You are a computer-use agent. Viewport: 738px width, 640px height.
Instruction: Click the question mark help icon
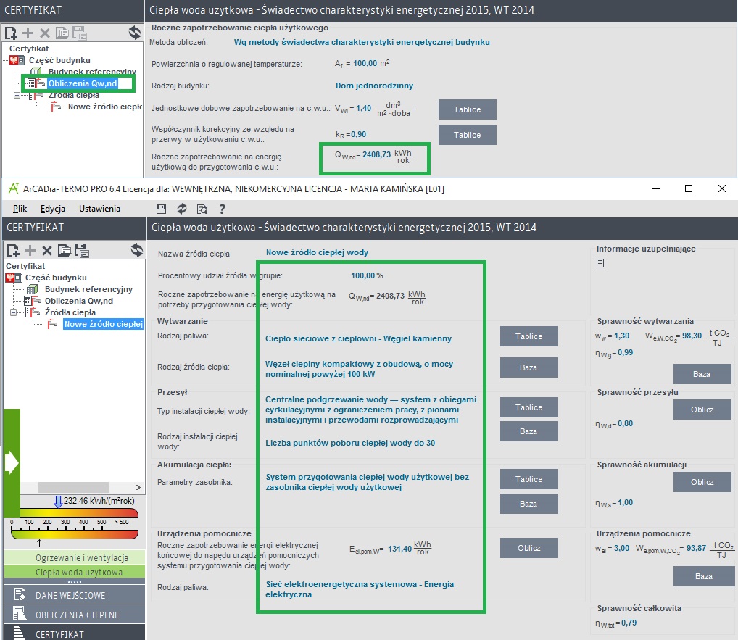(222, 209)
